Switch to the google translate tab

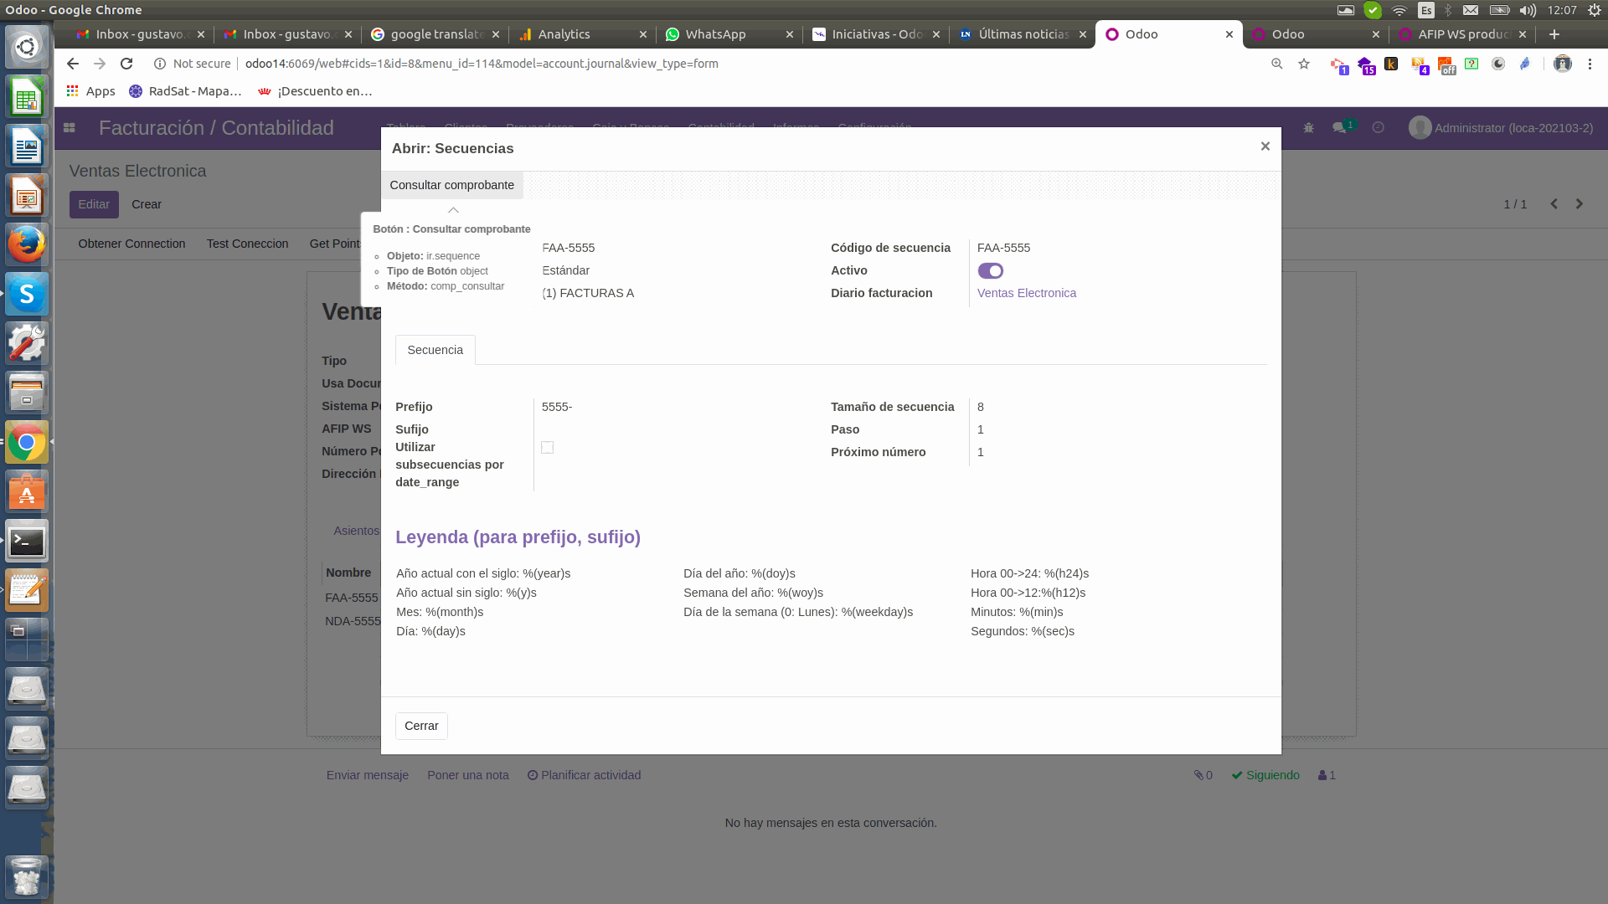[433, 34]
